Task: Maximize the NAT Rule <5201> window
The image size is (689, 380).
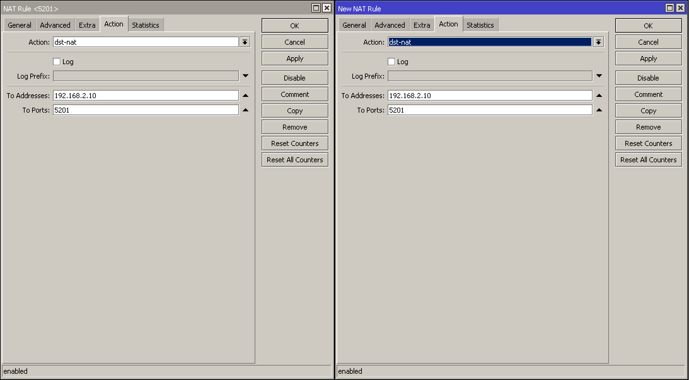Action: point(316,8)
